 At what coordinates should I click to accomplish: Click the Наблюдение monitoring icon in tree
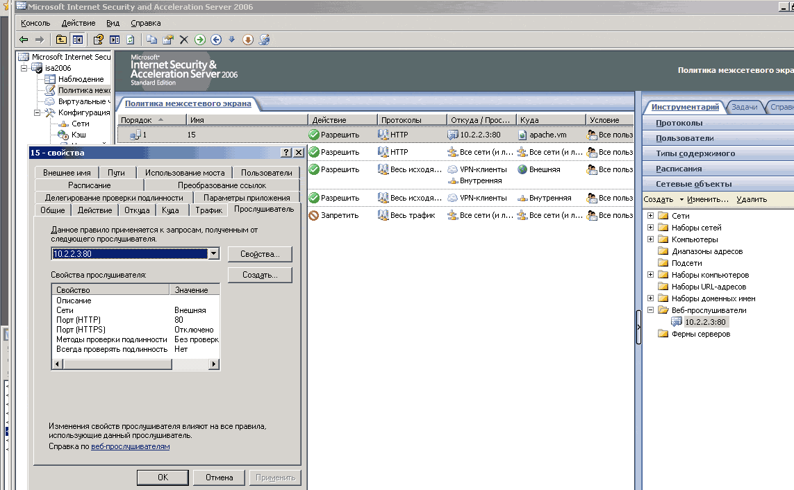pos(49,79)
